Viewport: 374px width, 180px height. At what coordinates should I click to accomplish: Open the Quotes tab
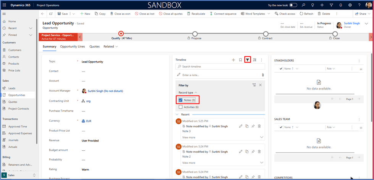point(94,46)
